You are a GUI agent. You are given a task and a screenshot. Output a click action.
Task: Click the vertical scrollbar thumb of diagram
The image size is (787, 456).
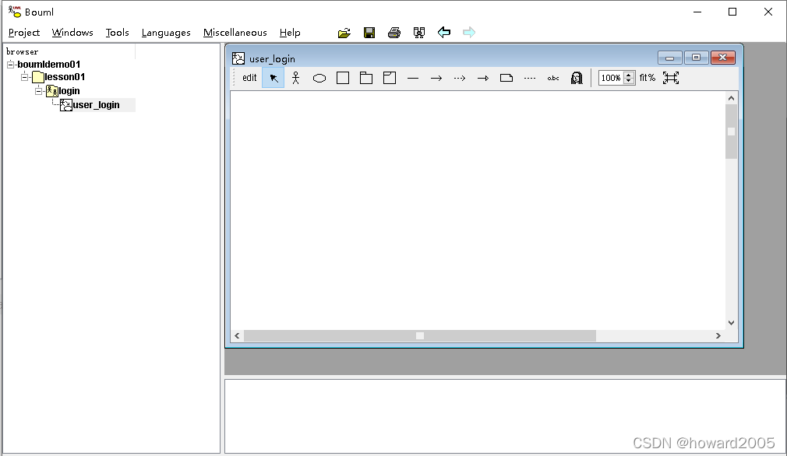pos(732,132)
